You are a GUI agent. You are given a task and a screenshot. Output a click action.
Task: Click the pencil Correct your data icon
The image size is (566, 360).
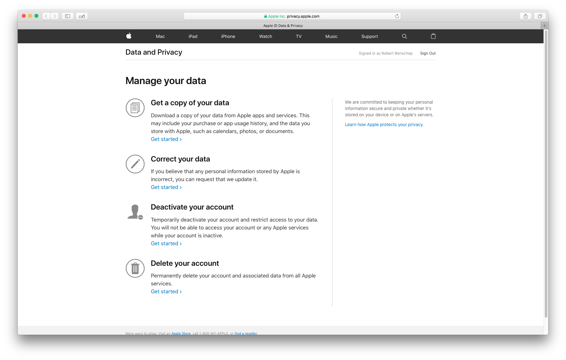[x=135, y=164]
